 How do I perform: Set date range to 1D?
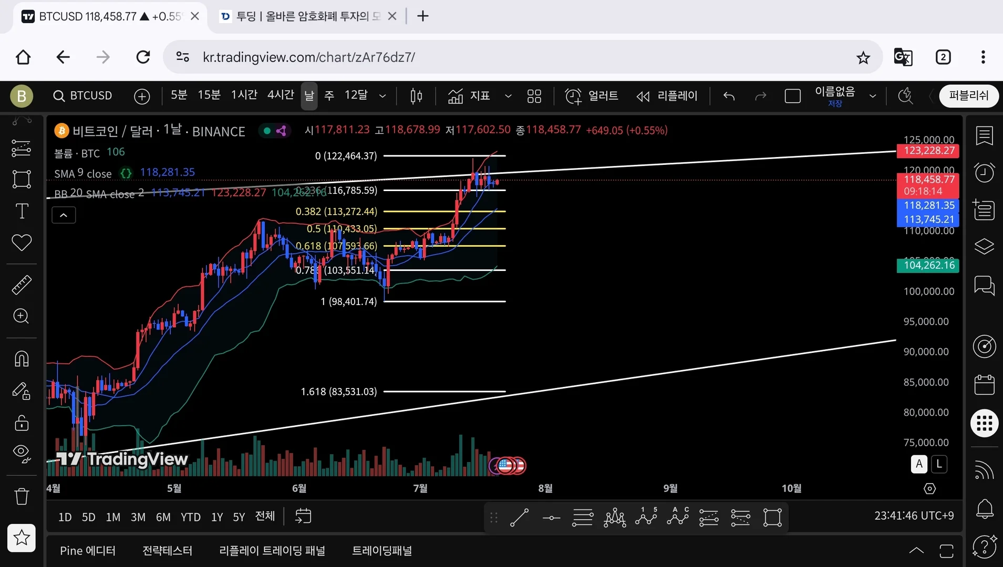(65, 517)
